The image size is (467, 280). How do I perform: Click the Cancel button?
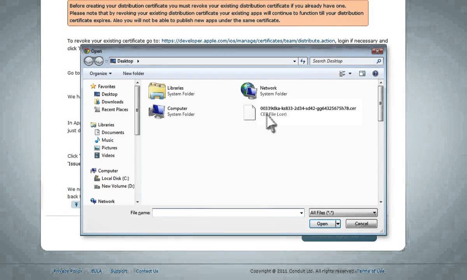pos(361,224)
